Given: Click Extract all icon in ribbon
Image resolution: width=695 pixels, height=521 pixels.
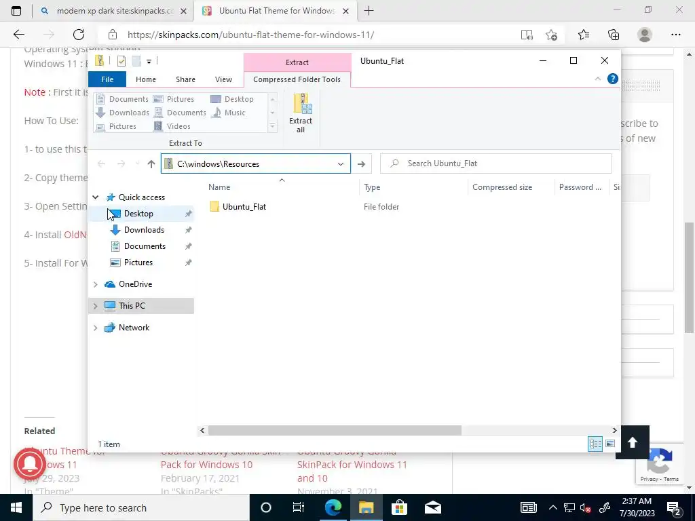Looking at the screenshot, I should [301, 113].
